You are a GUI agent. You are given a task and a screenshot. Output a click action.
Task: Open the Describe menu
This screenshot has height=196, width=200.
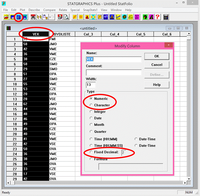34,10
